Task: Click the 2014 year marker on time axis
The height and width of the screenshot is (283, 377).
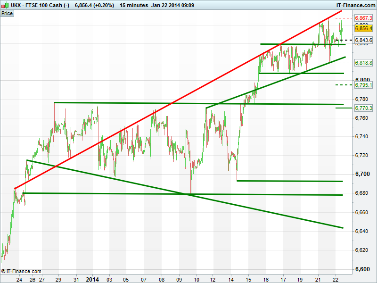Action: [x=92, y=279]
